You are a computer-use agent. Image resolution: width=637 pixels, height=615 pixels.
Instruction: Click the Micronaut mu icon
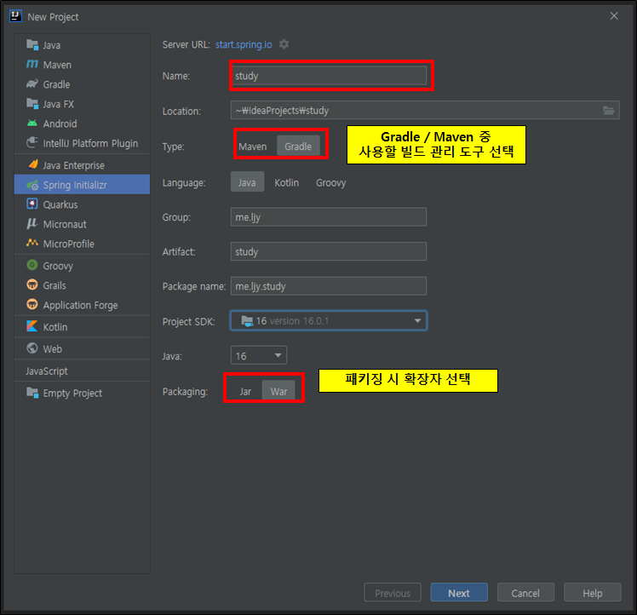pyautogui.click(x=32, y=223)
